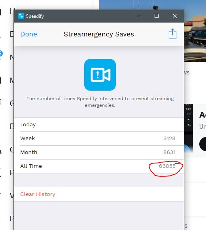
Task: Open the dark chart thumbnail in background window
Action: click(x=189, y=128)
